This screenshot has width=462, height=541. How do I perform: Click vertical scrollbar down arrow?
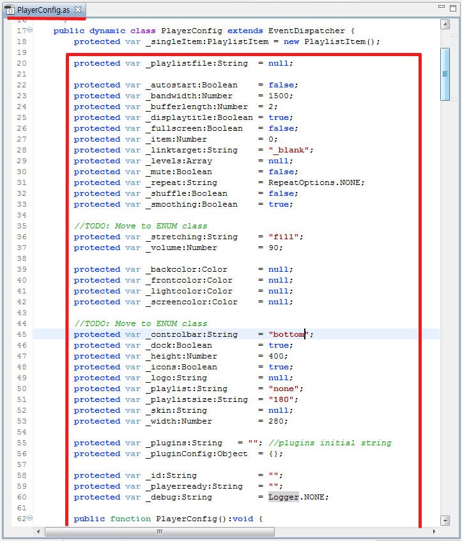coord(445,520)
